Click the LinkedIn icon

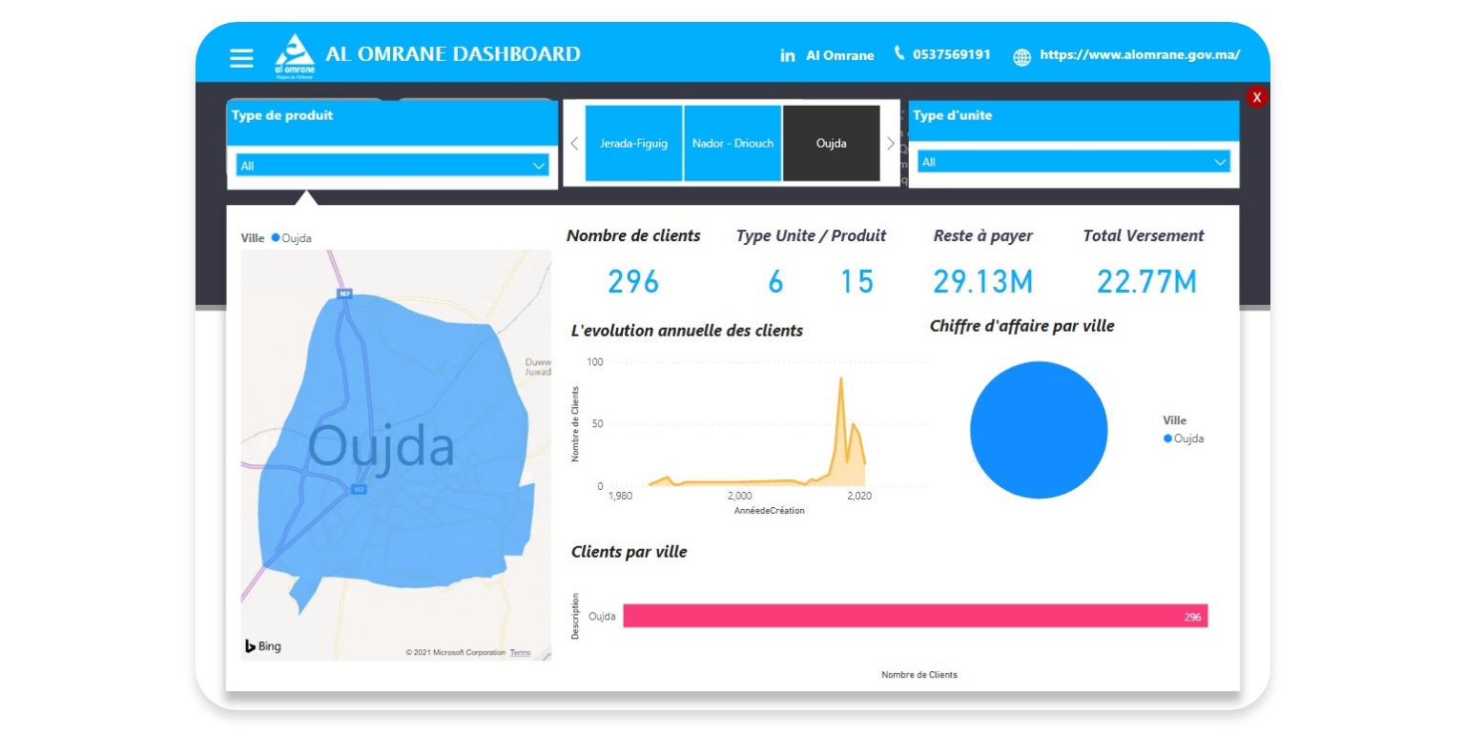tap(787, 56)
